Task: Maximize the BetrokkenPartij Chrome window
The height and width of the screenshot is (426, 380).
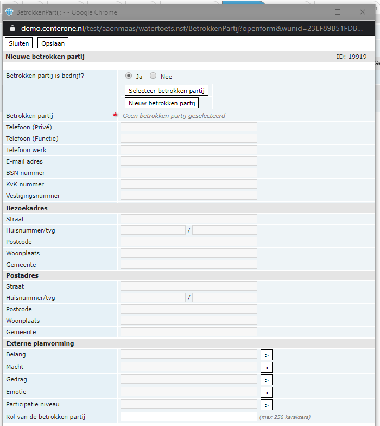Action: click(x=338, y=12)
